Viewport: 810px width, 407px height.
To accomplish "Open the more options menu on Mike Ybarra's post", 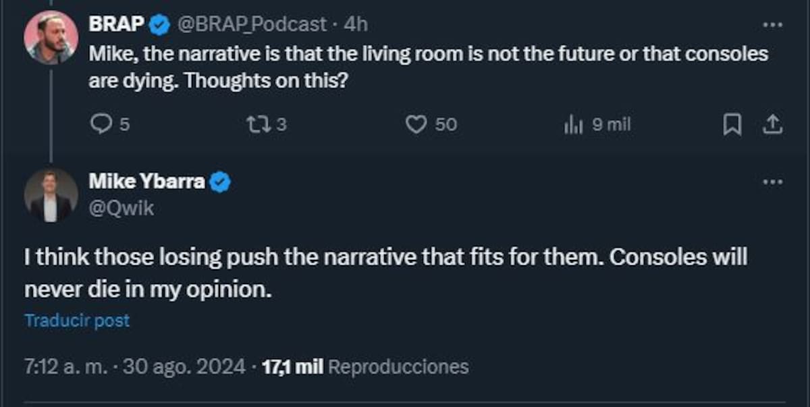I will (772, 182).
